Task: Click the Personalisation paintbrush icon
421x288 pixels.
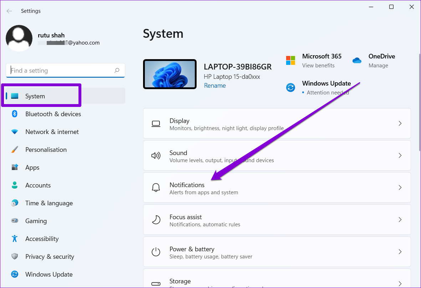Action: tap(15, 150)
